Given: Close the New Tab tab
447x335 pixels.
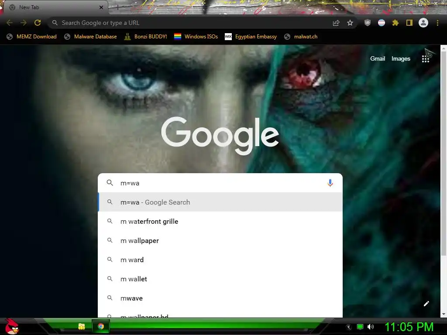Looking at the screenshot, I should [x=101, y=7].
